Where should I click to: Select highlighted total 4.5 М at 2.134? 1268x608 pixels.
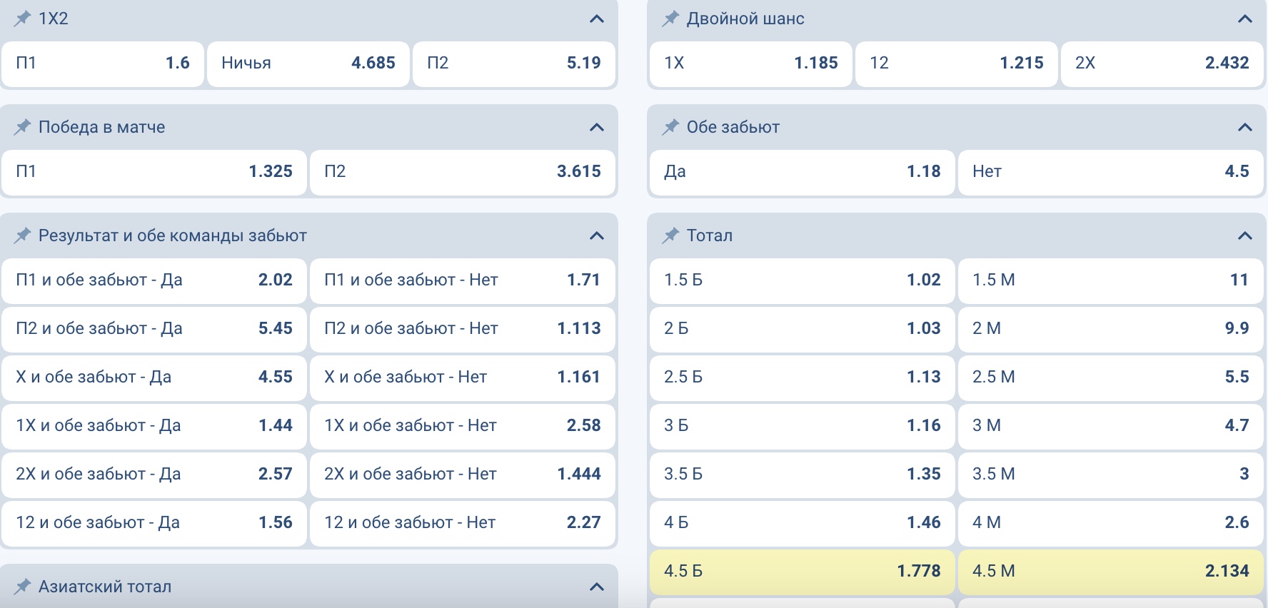pos(1110,572)
